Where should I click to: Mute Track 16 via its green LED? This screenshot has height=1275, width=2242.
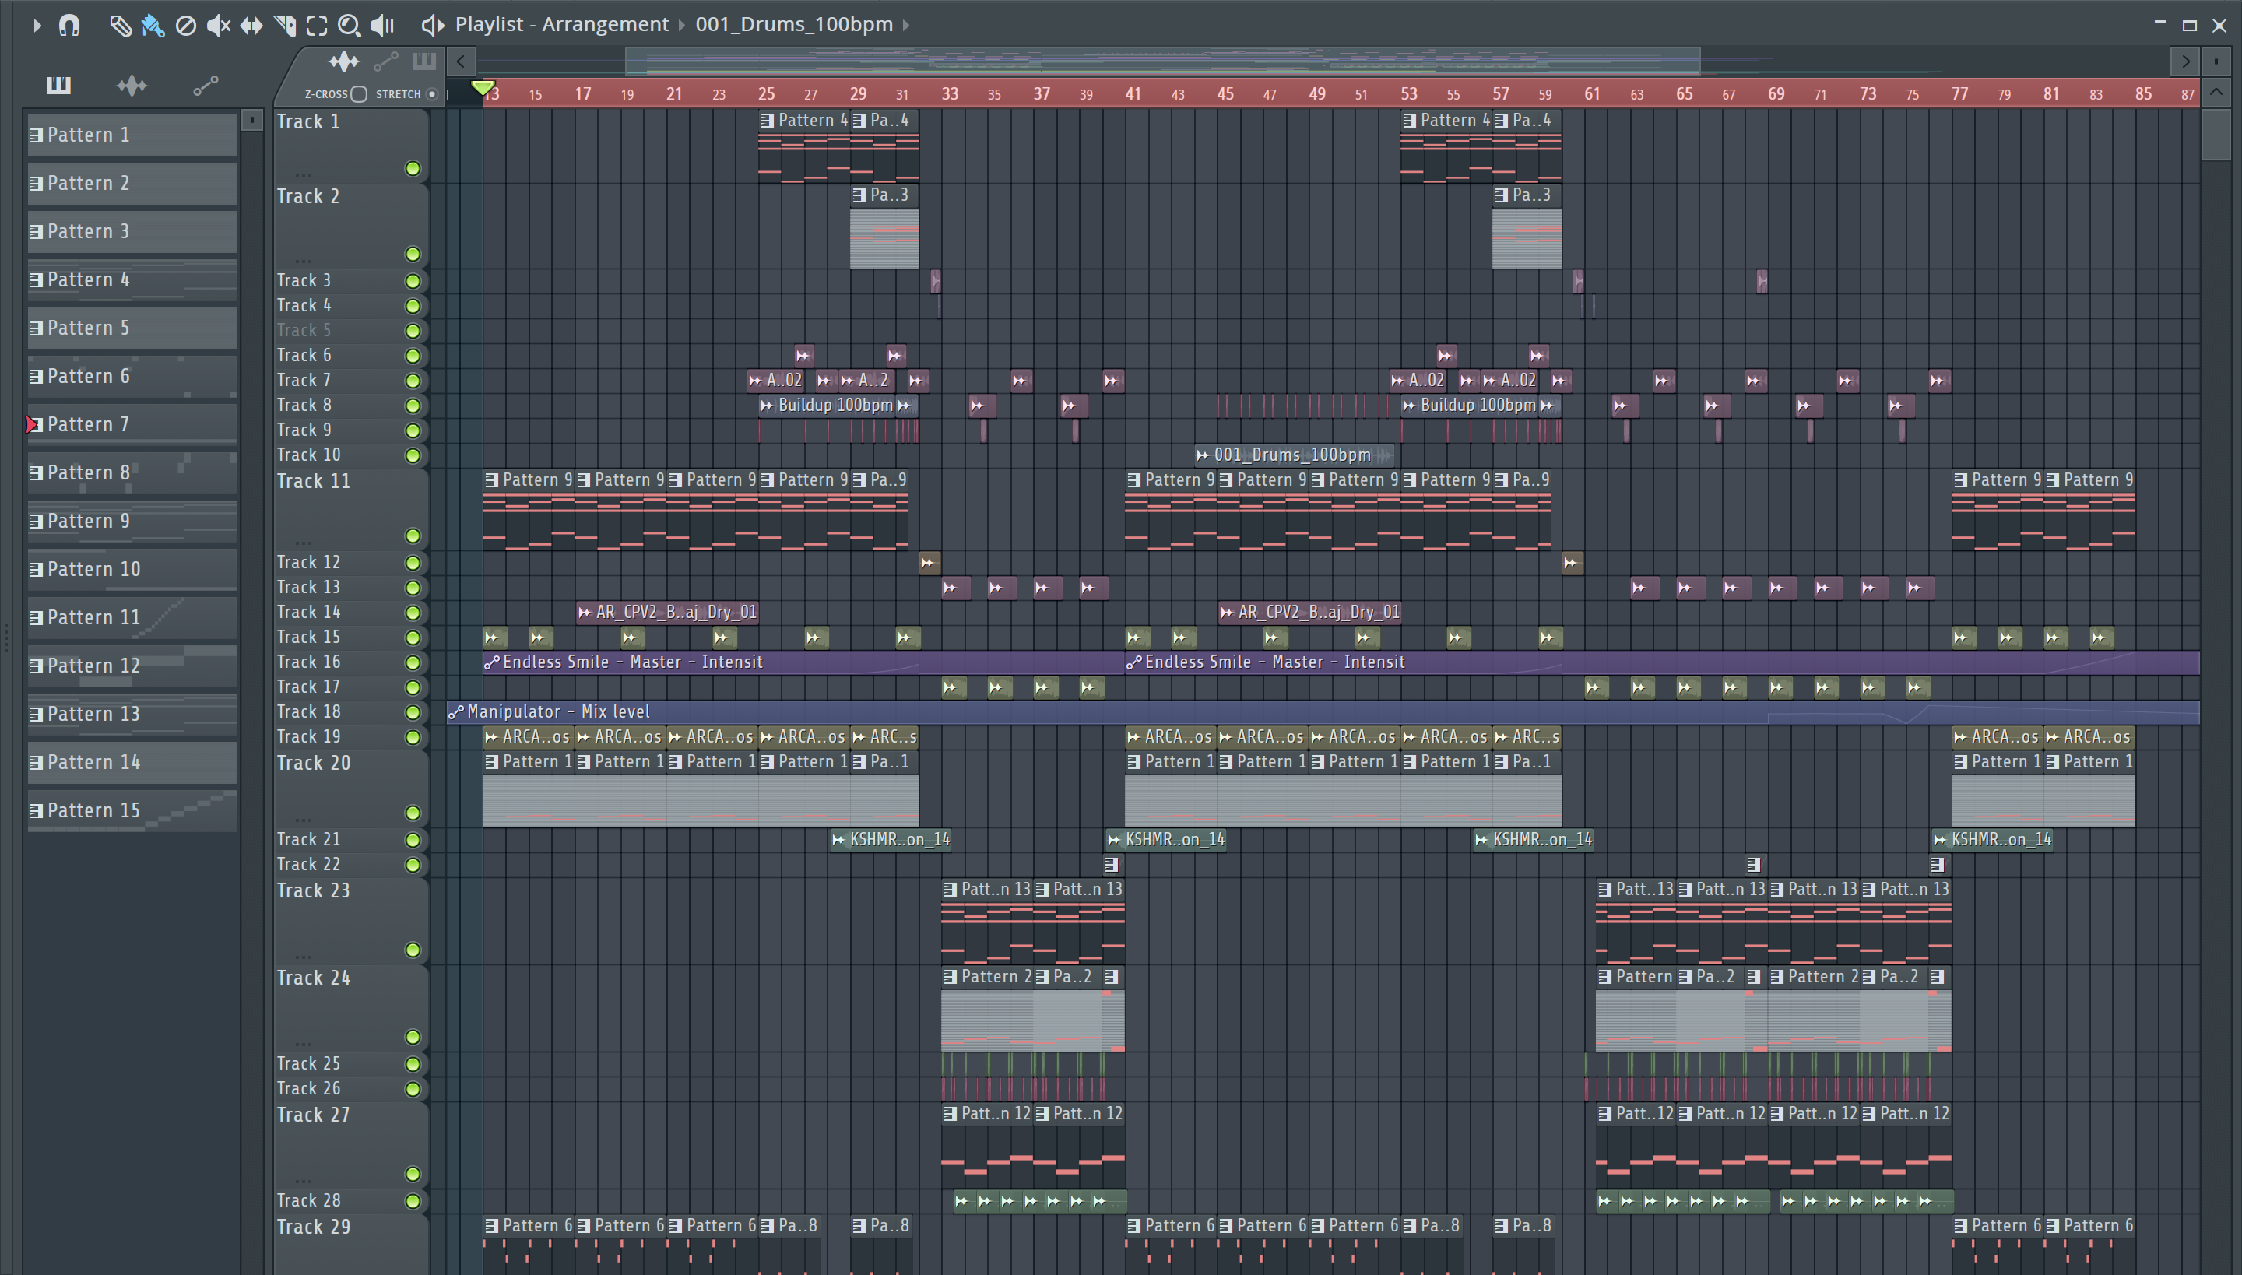(x=413, y=663)
